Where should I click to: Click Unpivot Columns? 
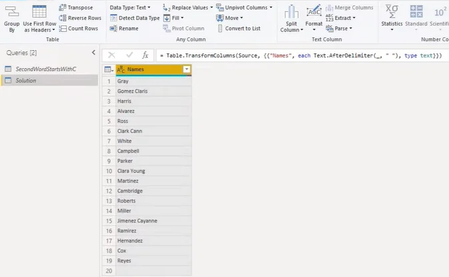tap(242, 7)
